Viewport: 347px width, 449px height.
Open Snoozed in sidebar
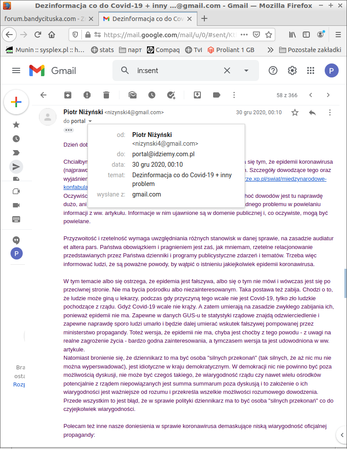click(16, 139)
